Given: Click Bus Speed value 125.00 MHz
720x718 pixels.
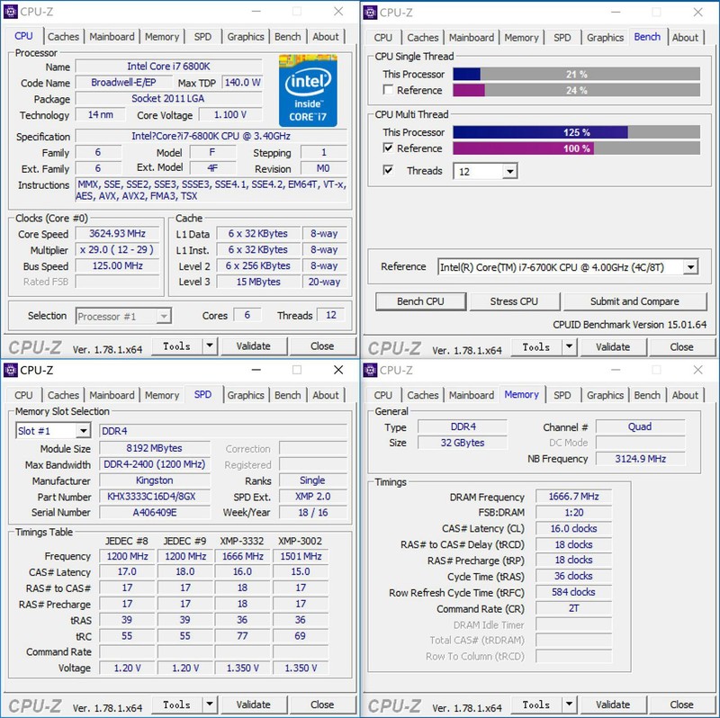Looking at the screenshot, I should pos(117,265).
